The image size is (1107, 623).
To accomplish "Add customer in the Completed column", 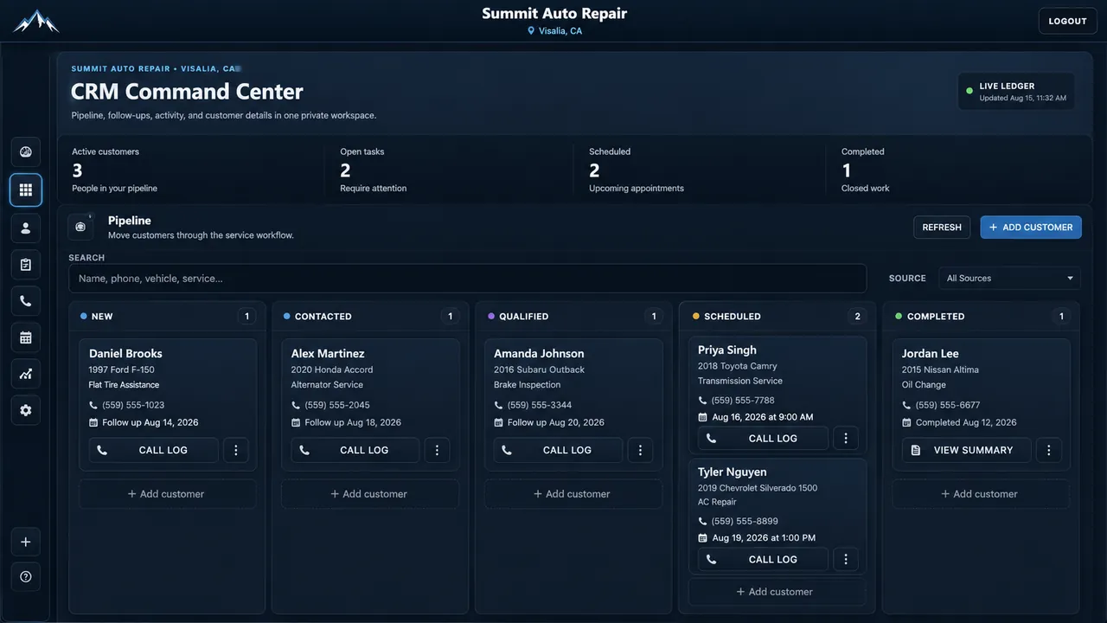I will [980, 494].
